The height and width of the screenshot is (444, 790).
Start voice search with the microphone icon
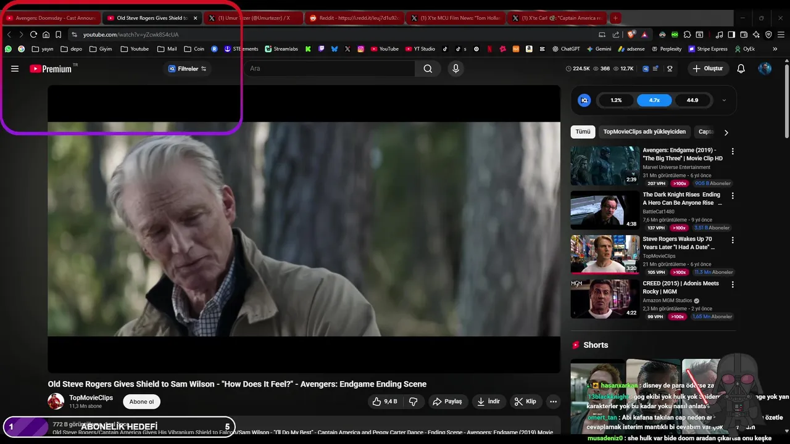tap(456, 68)
